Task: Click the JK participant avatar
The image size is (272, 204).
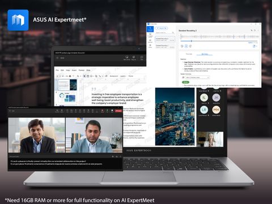Action: click(x=216, y=97)
